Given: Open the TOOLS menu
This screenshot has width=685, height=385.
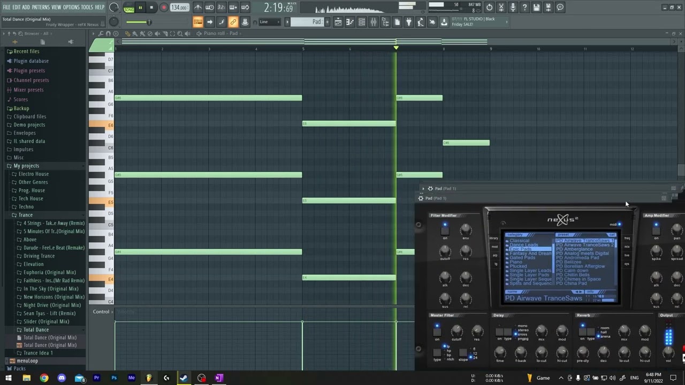Looking at the screenshot, I should (87, 7).
